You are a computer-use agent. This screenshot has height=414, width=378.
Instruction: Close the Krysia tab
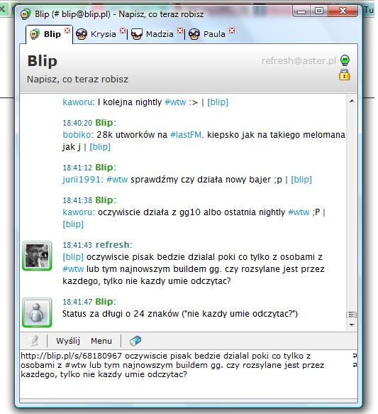pyautogui.click(x=123, y=31)
